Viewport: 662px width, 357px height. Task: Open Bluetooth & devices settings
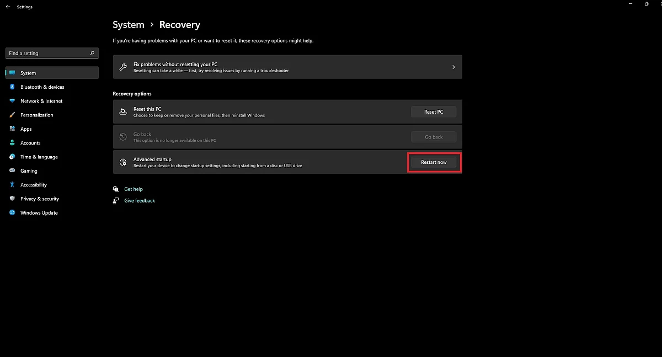click(52, 87)
